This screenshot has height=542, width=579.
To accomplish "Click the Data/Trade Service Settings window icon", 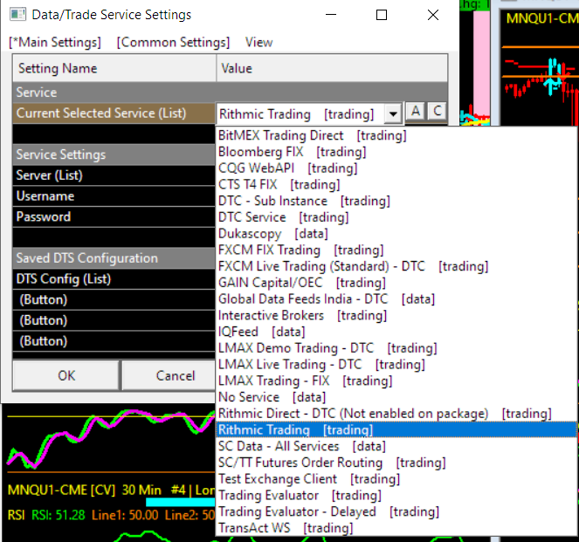I will 17,15.
